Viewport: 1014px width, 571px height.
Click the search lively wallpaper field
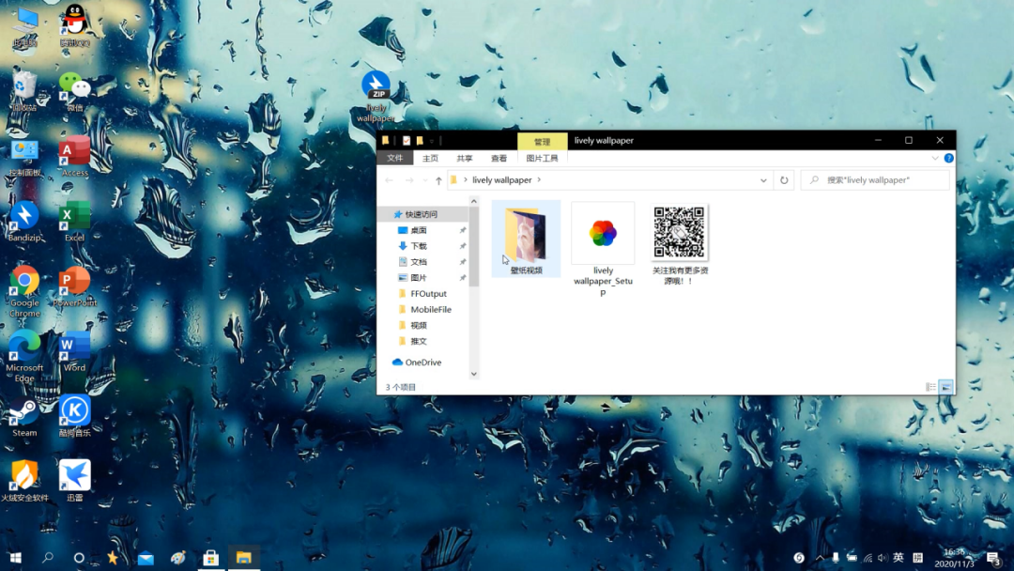[x=875, y=180]
